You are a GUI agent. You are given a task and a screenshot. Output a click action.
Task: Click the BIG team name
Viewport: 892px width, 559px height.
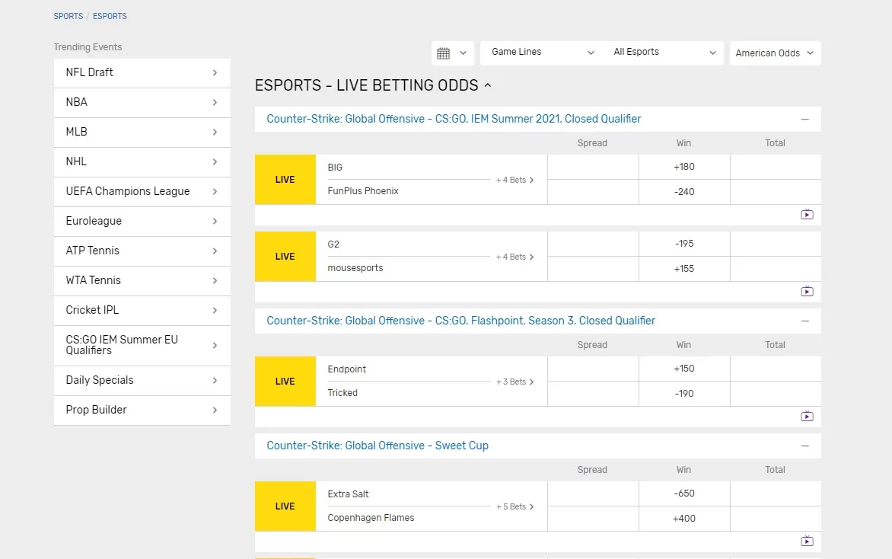(x=335, y=168)
